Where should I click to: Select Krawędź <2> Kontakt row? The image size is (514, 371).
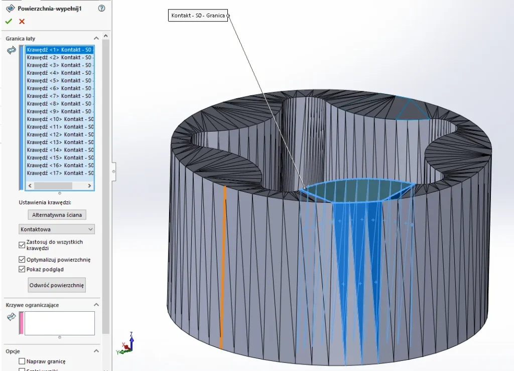[60, 57]
